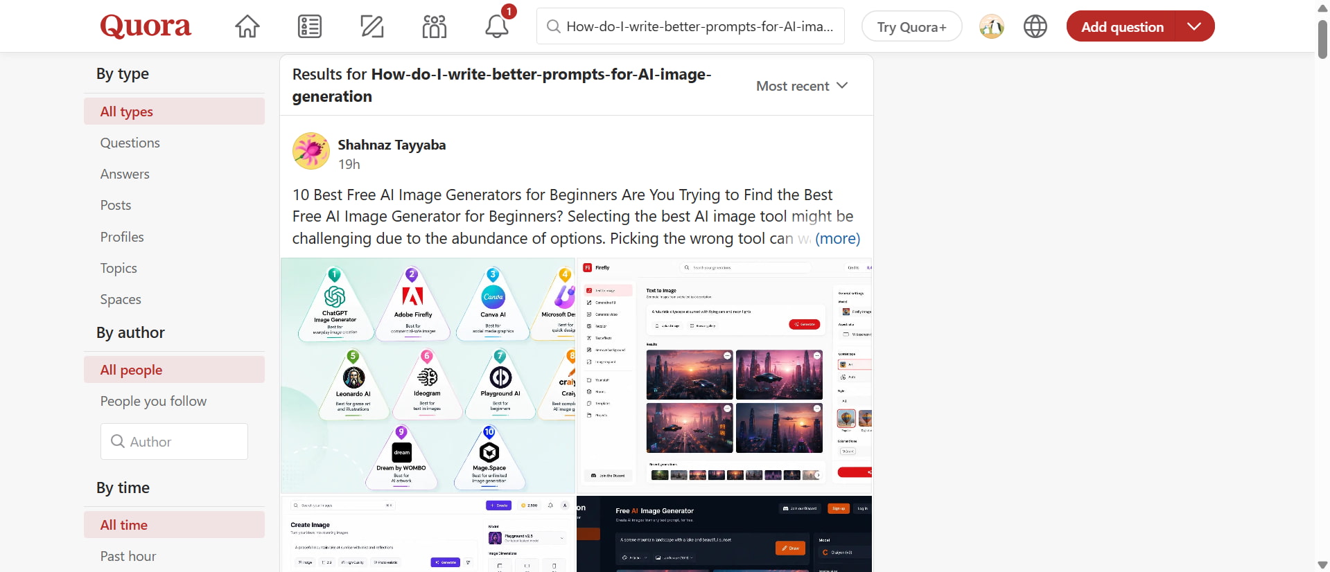Image resolution: width=1330 pixels, height=572 pixels.
Task: Filter results by Profiles
Action: [122, 237]
